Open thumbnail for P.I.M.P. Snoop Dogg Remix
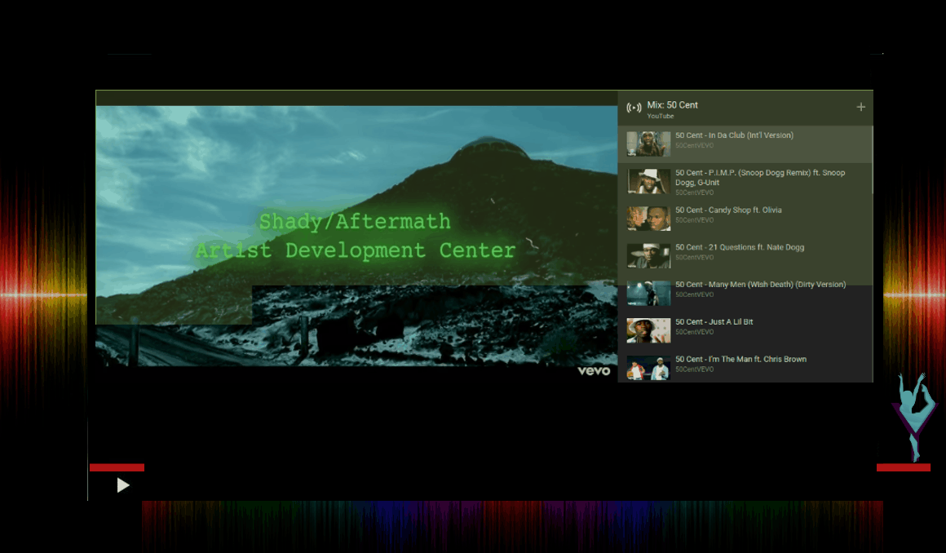 [x=648, y=182]
